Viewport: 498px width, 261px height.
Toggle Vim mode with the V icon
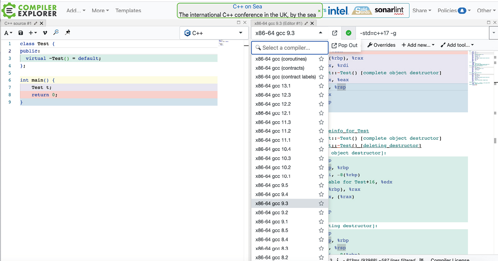[x=45, y=33]
